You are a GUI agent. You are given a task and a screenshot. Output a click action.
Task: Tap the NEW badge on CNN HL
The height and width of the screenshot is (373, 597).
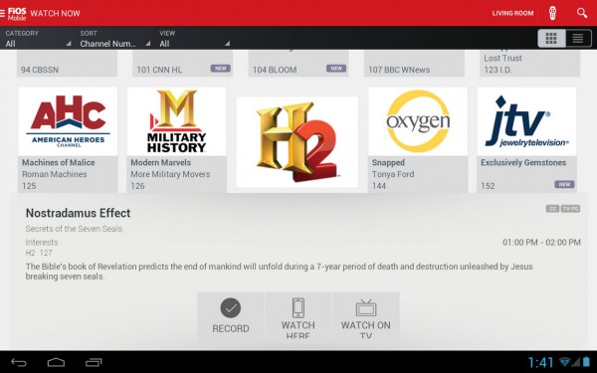point(221,69)
